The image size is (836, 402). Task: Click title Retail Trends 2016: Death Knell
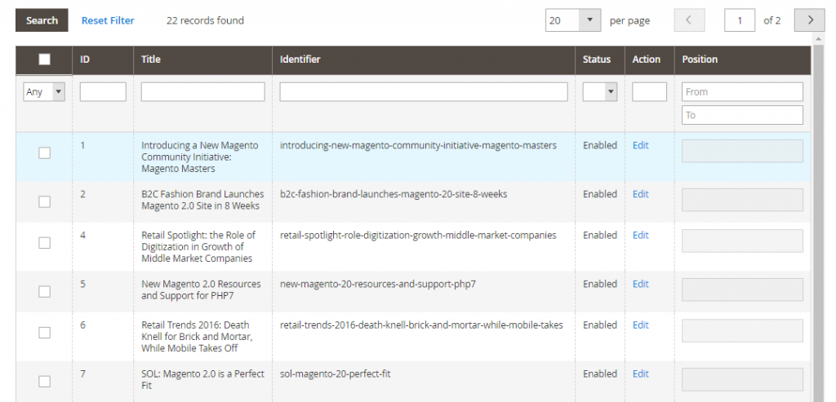click(x=197, y=337)
